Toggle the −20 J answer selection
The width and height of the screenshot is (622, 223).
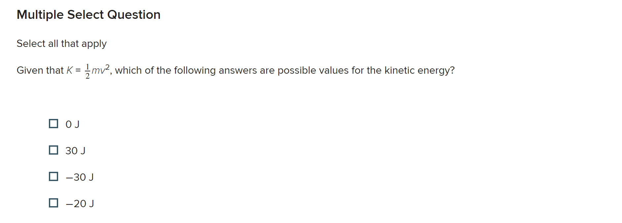pyautogui.click(x=54, y=203)
